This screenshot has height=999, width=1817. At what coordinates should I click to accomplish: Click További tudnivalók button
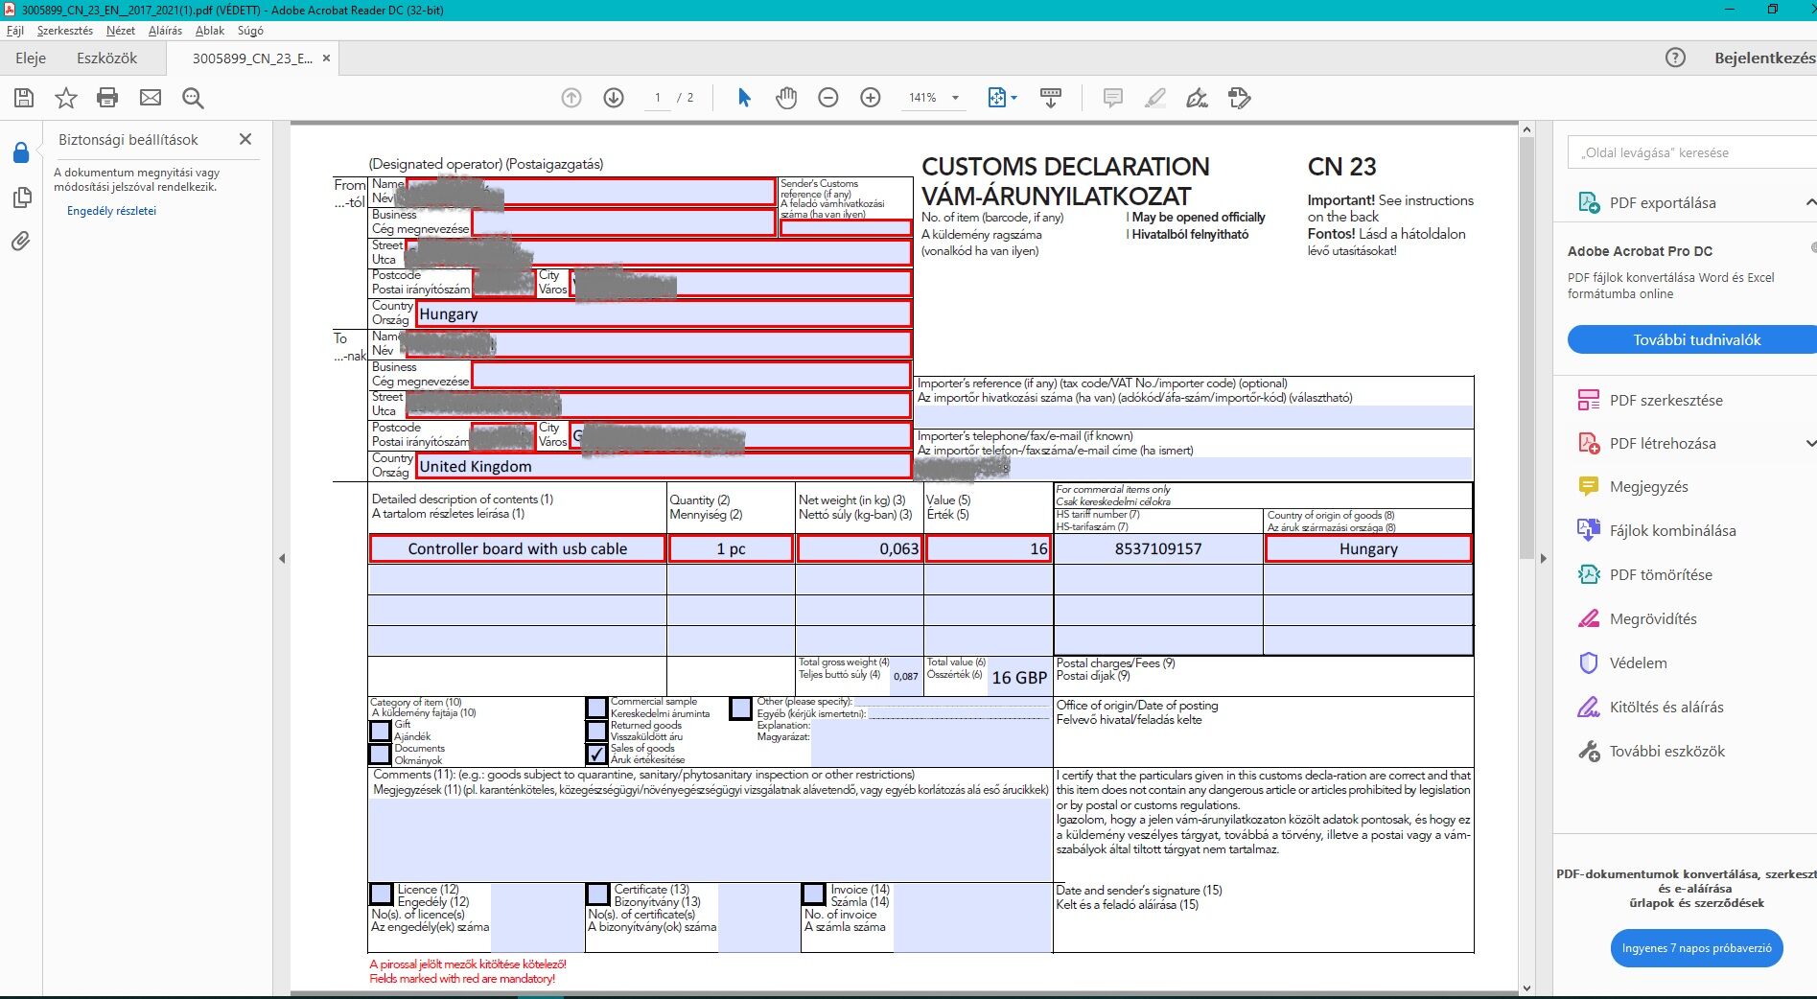point(1692,339)
